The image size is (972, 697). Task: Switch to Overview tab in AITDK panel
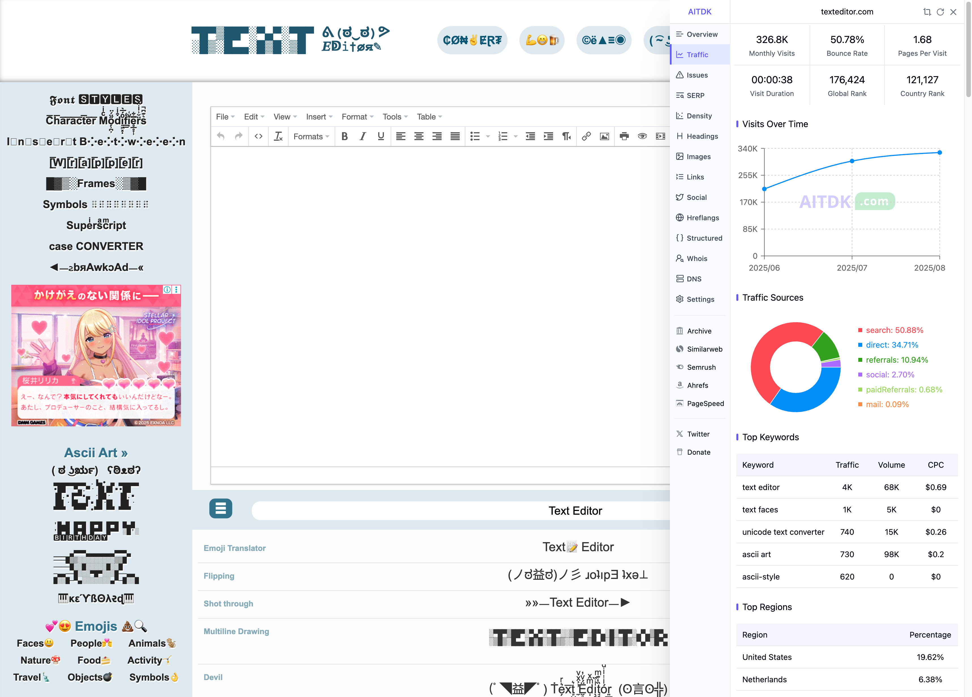(x=700, y=34)
